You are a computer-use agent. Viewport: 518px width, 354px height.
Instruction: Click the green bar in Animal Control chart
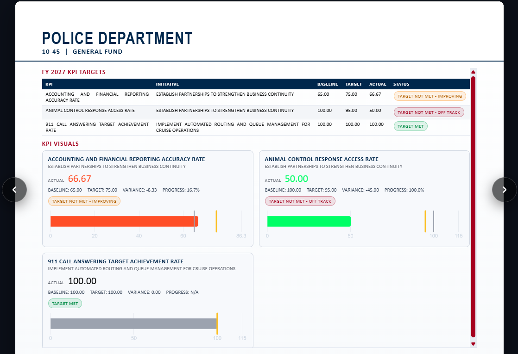309,221
